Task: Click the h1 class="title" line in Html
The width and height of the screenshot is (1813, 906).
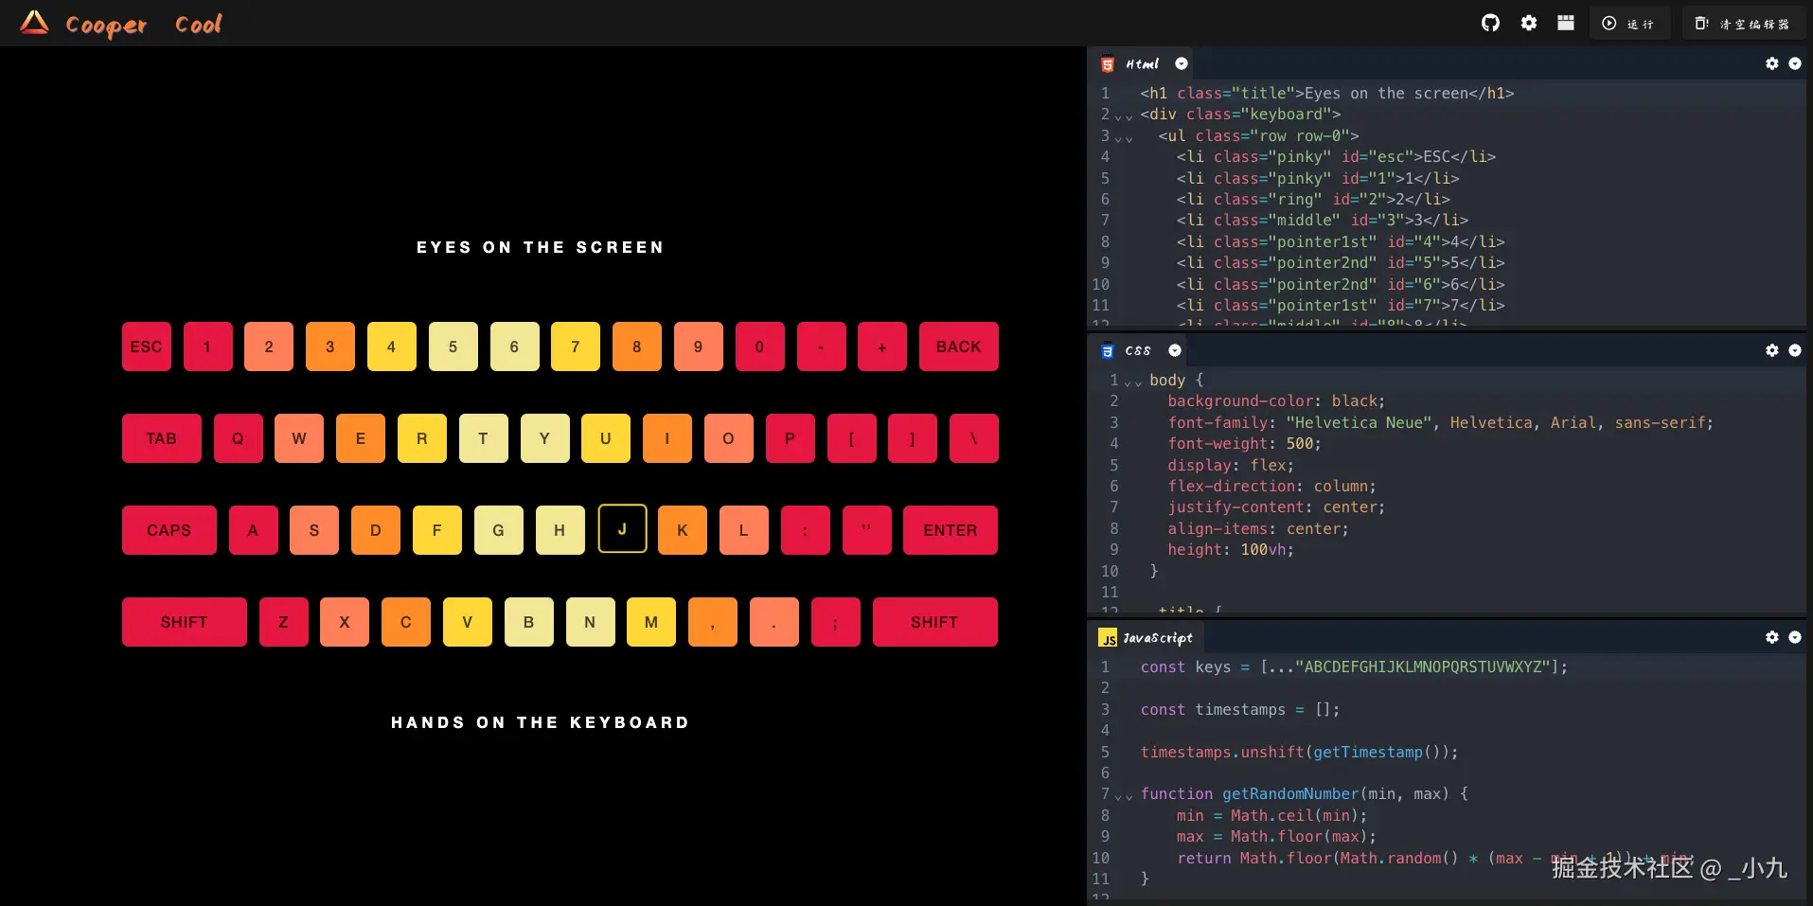Action: tap(1327, 94)
